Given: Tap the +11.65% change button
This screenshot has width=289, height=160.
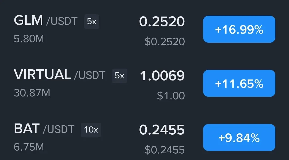Looking at the screenshot, I should pyautogui.click(x=239, y=83).
